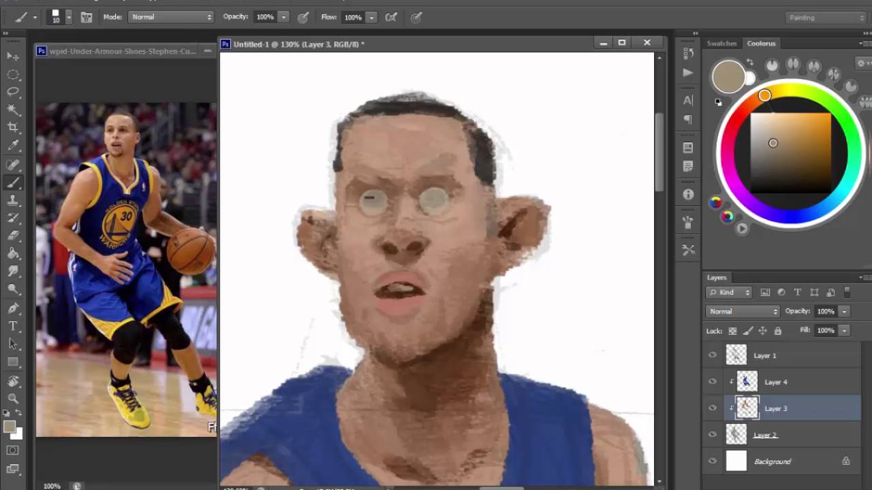Hide the Background layer visibility eye
This screenshot has height=490, width=872.
pyautogui.click(x=713, y=461)
